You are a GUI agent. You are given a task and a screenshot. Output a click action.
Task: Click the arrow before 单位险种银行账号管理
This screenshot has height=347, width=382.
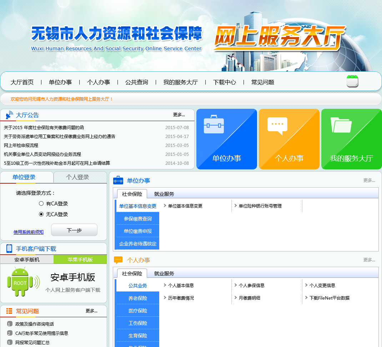click(236, 206)
